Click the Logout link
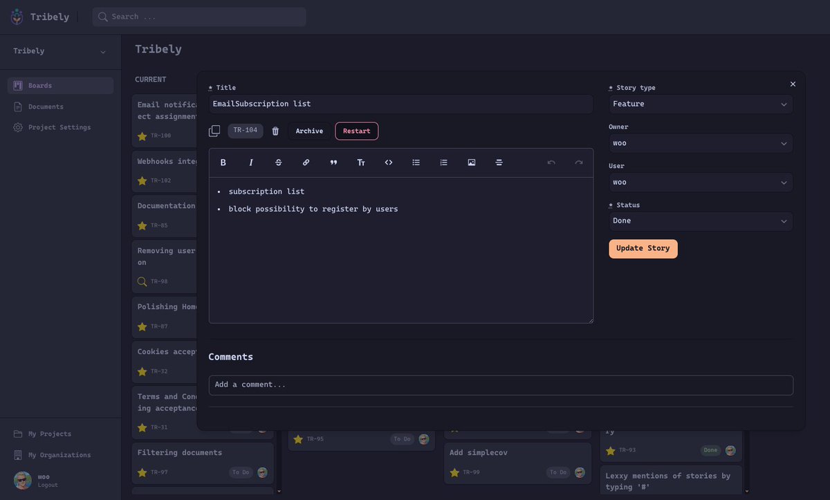This screenshot has height=500, width=830. click(x=48, y=485)
